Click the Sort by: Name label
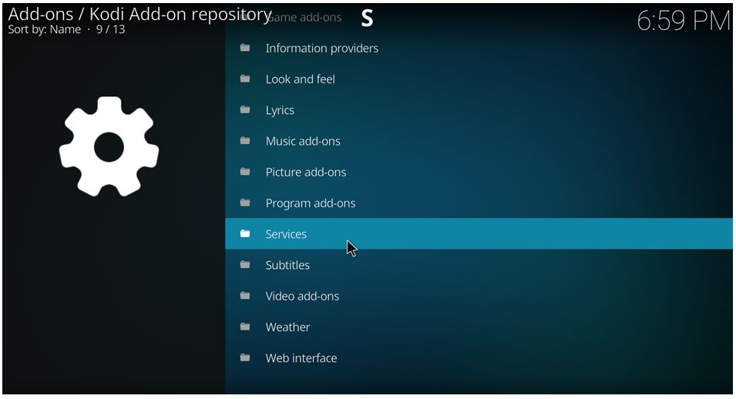 point(45,29)
